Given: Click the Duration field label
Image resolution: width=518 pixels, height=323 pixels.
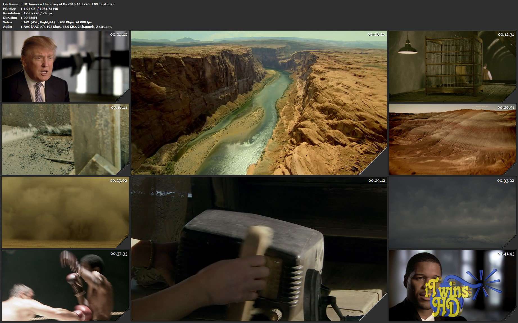Looking at the screenshot, I should click(x=10, y=18).
